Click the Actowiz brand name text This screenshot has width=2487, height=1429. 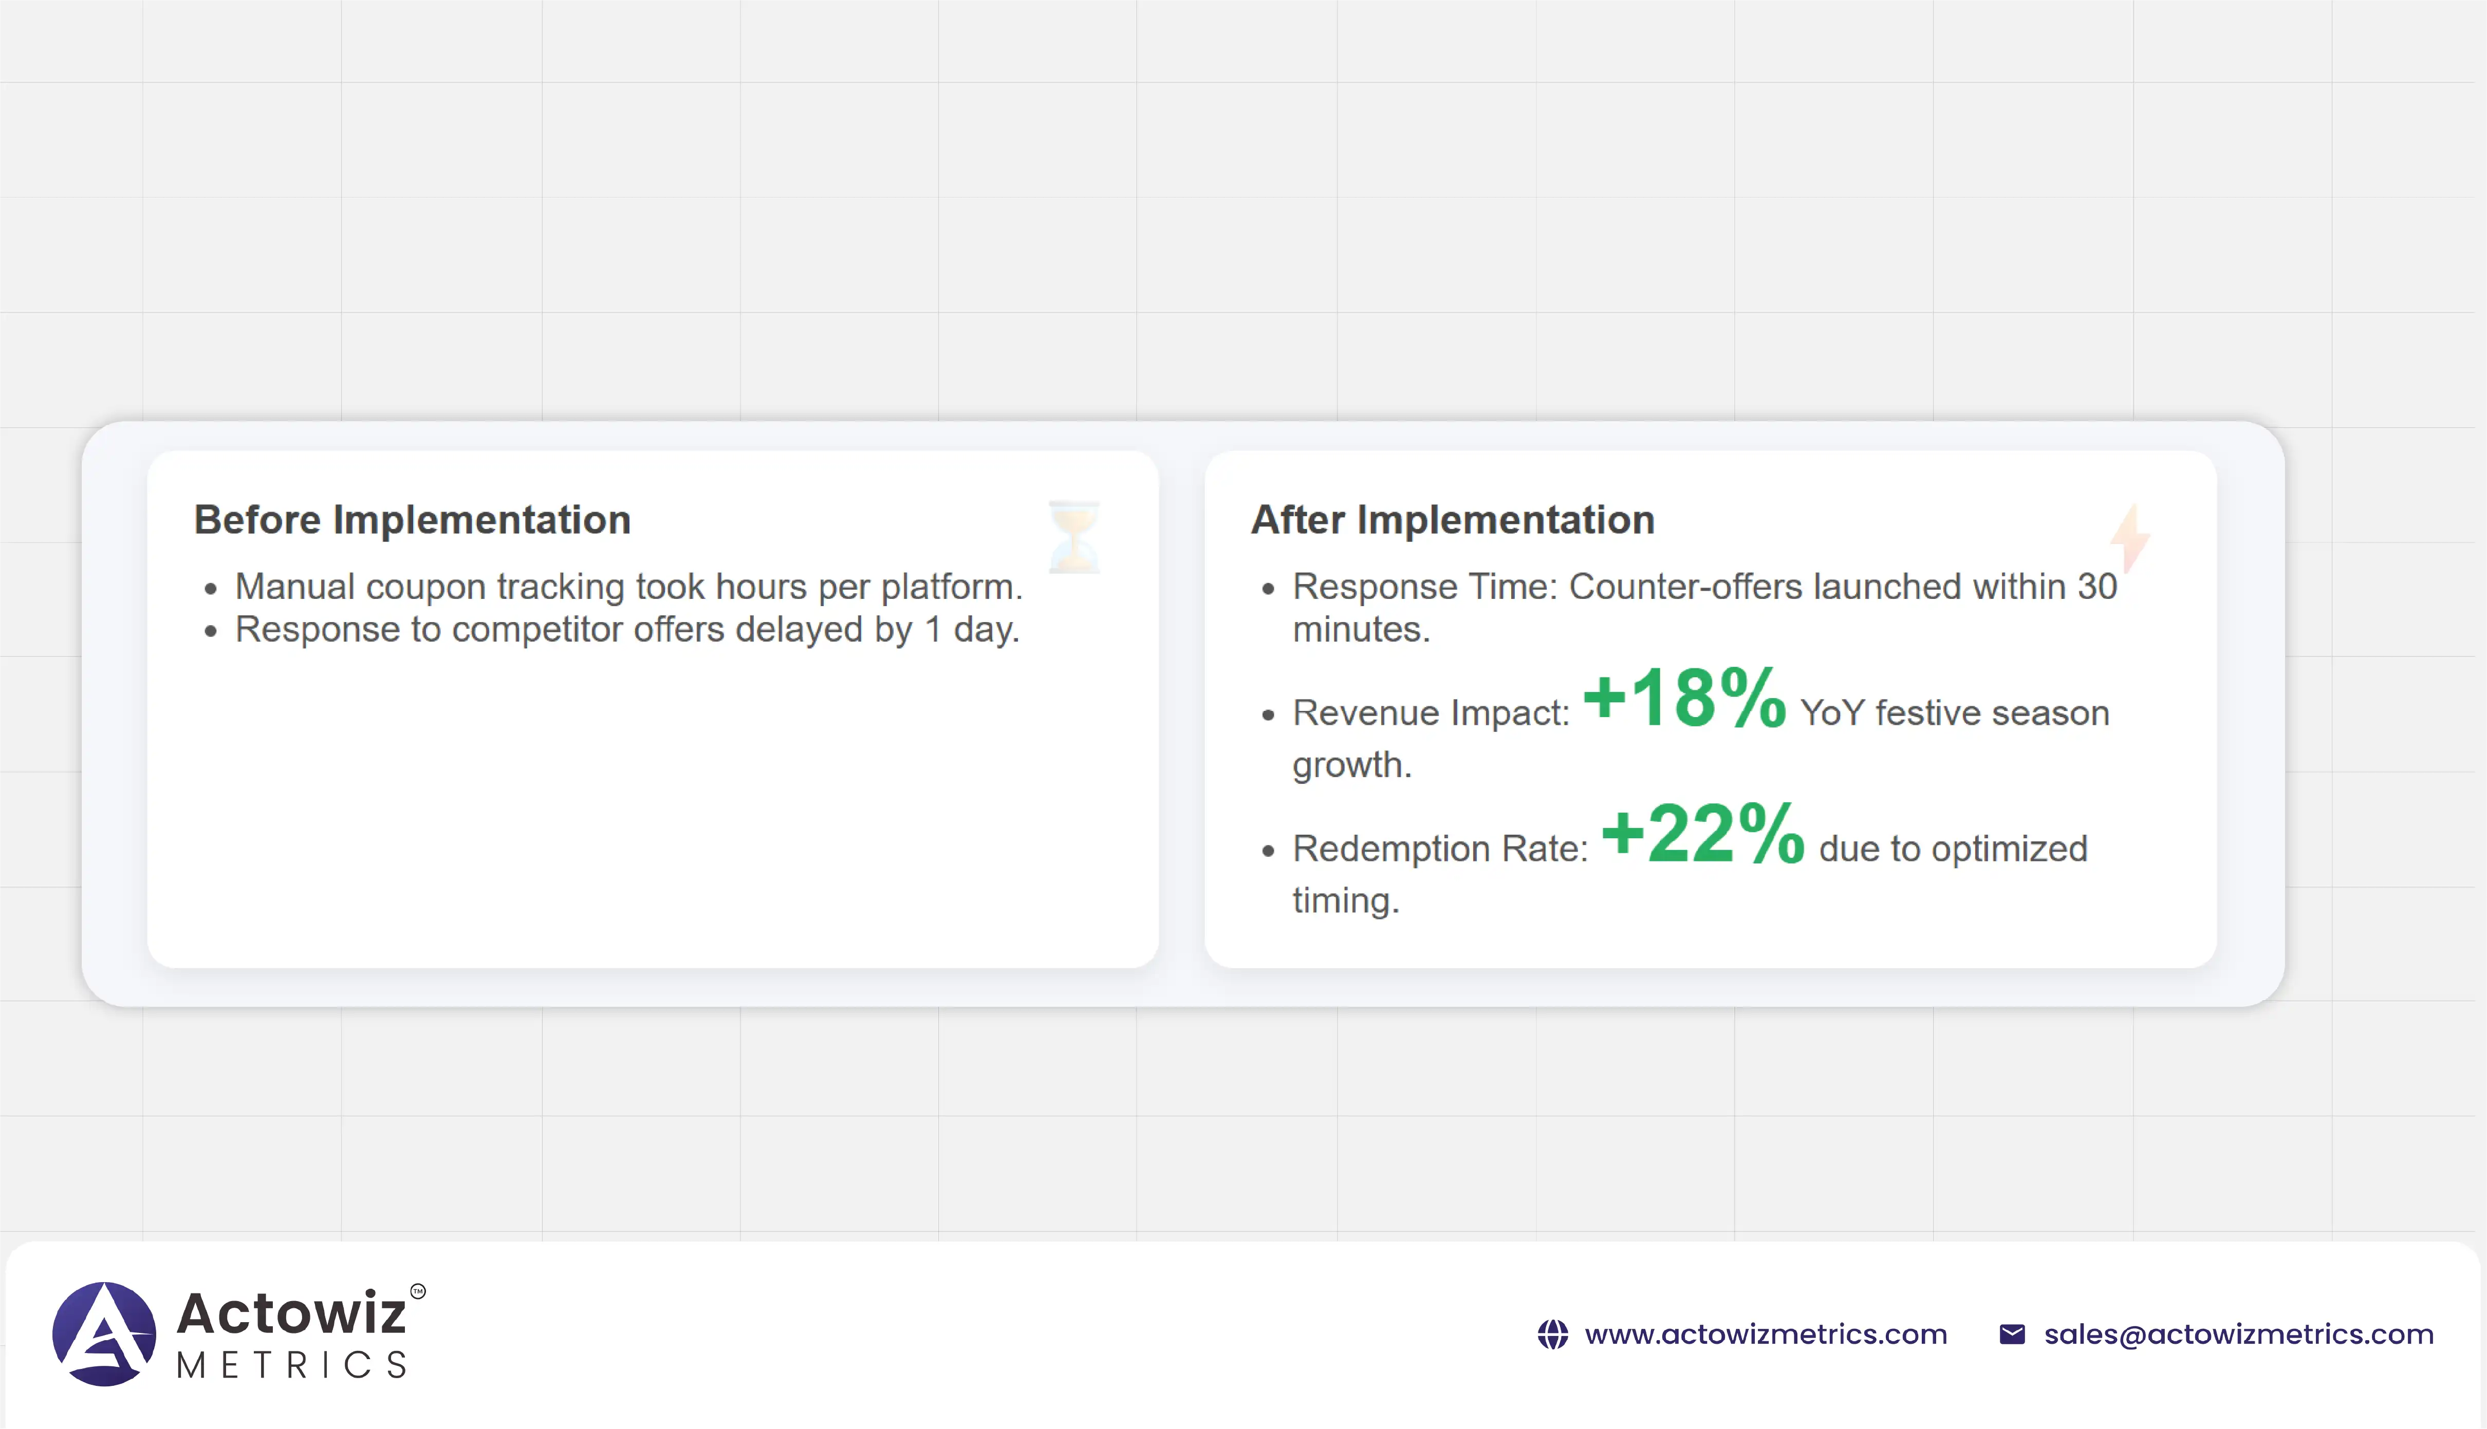point(291,1313)
